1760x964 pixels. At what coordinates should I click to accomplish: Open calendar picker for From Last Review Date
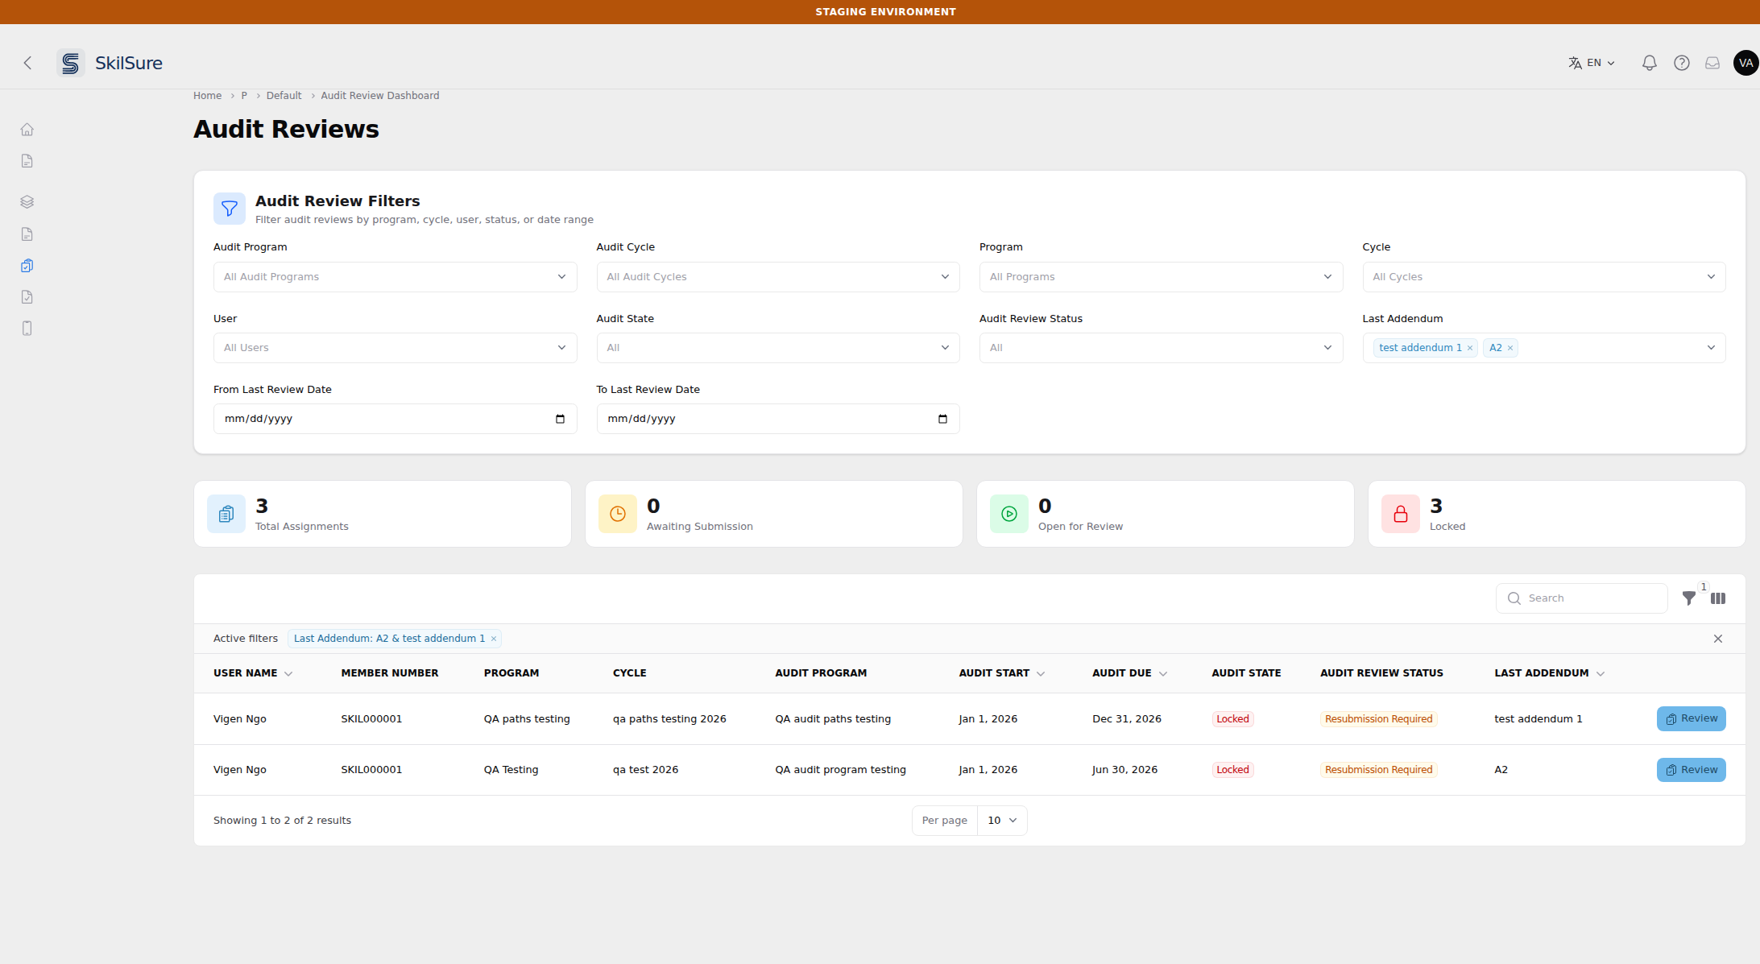point(560,419)
